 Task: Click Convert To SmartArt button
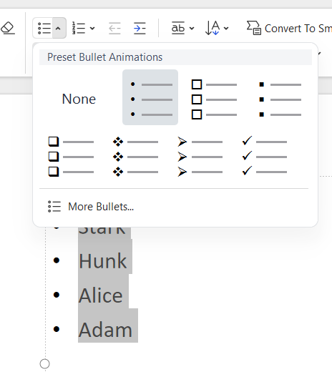coord(289,29)
